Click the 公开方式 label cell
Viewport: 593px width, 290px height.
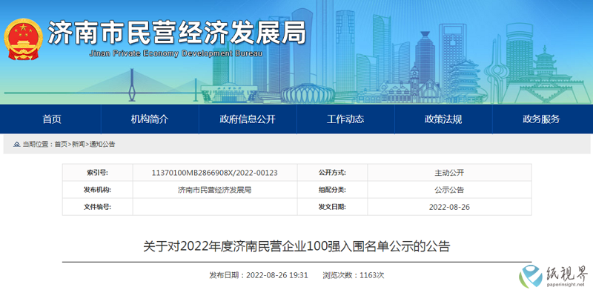pos(332,173)
